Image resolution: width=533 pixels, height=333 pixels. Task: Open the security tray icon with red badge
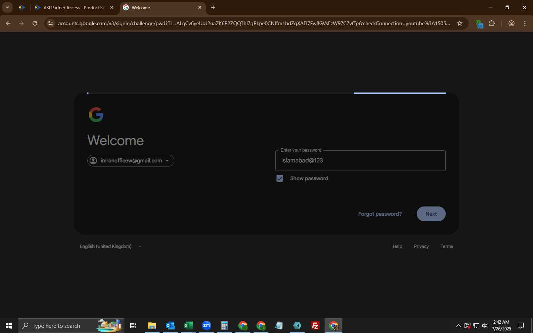(x=467, y=326)
